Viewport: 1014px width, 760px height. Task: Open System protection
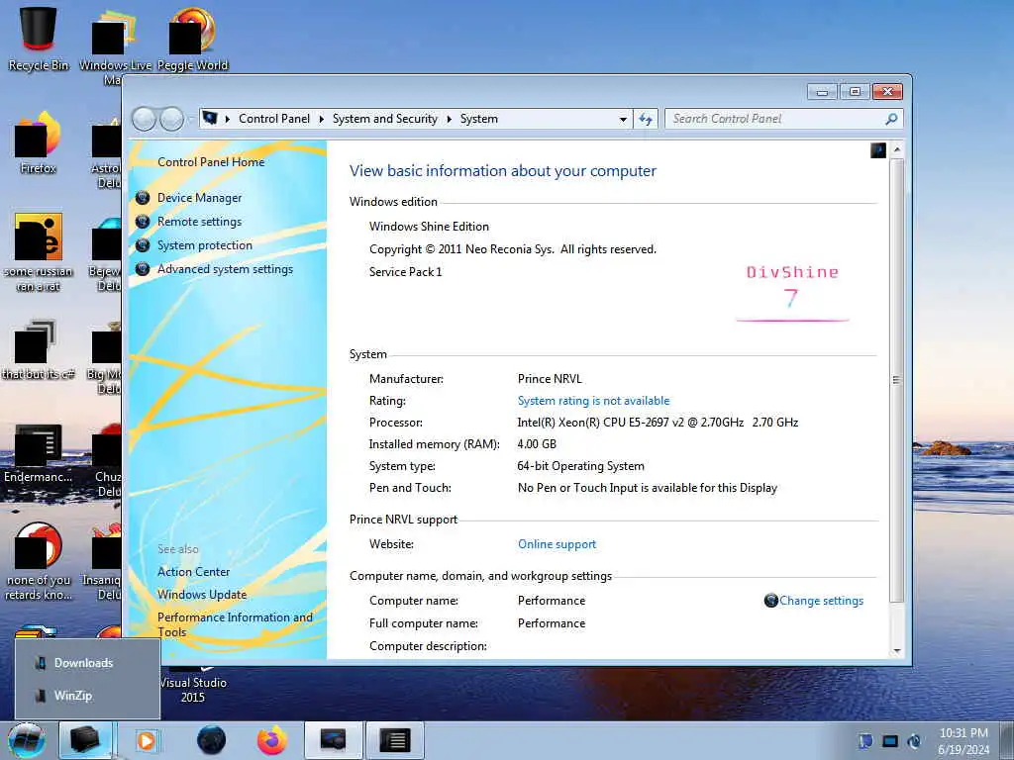[204, 245]
